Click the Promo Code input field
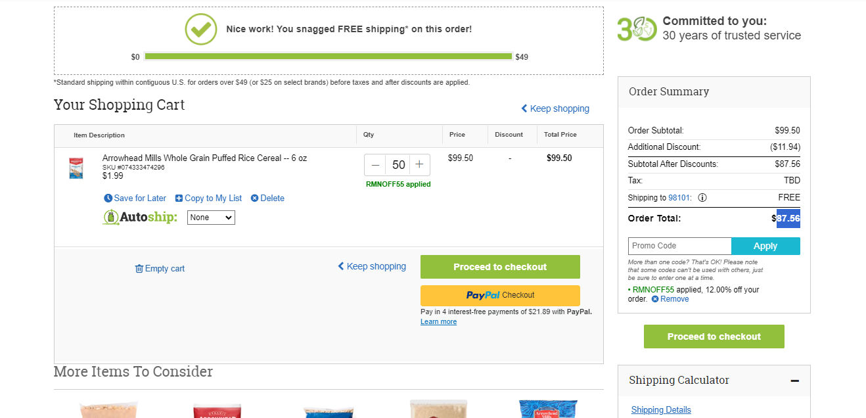866x418 pixels. pyautogui.click(x=679, y=246)
